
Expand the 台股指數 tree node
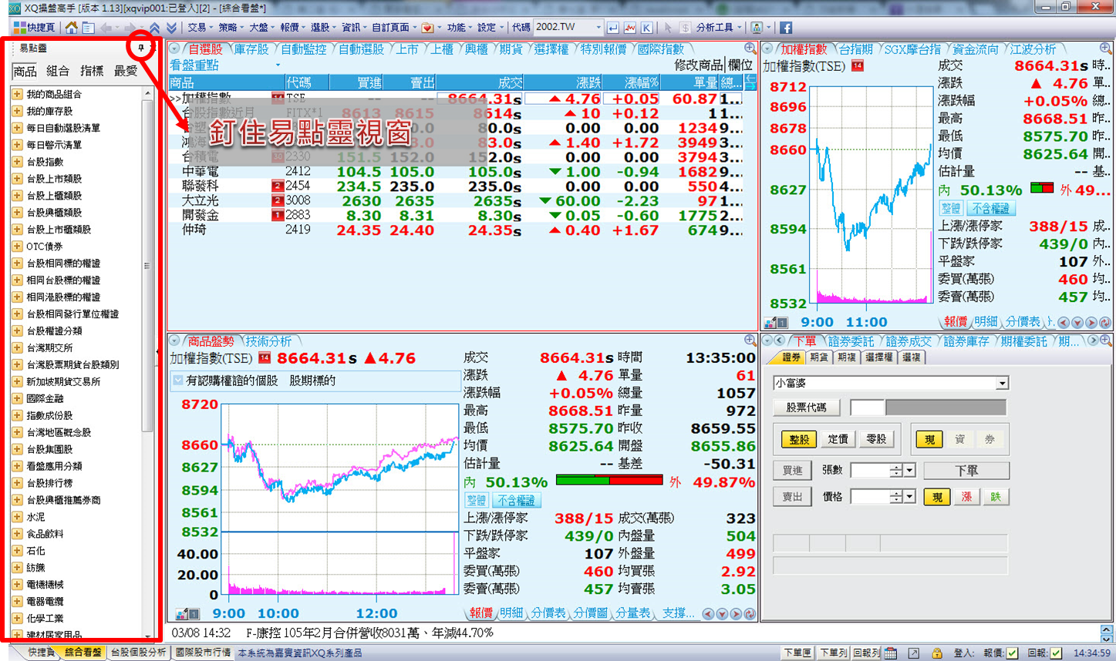17,162
